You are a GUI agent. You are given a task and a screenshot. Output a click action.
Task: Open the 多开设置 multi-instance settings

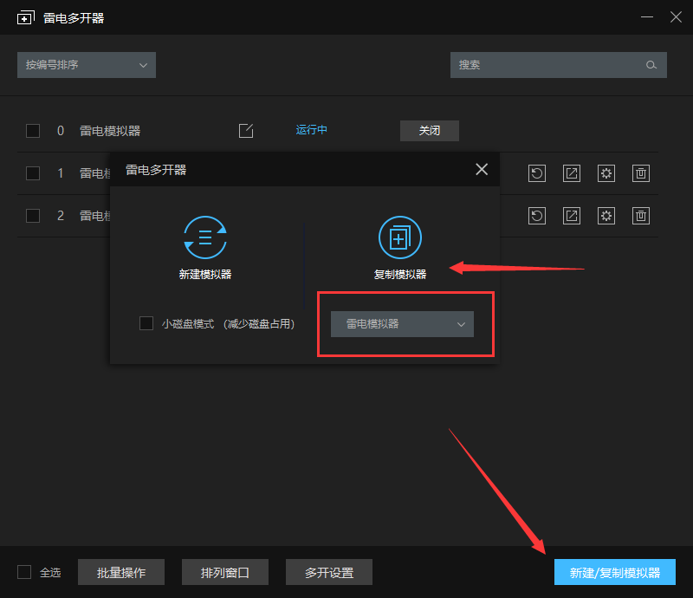pos(329,573)
